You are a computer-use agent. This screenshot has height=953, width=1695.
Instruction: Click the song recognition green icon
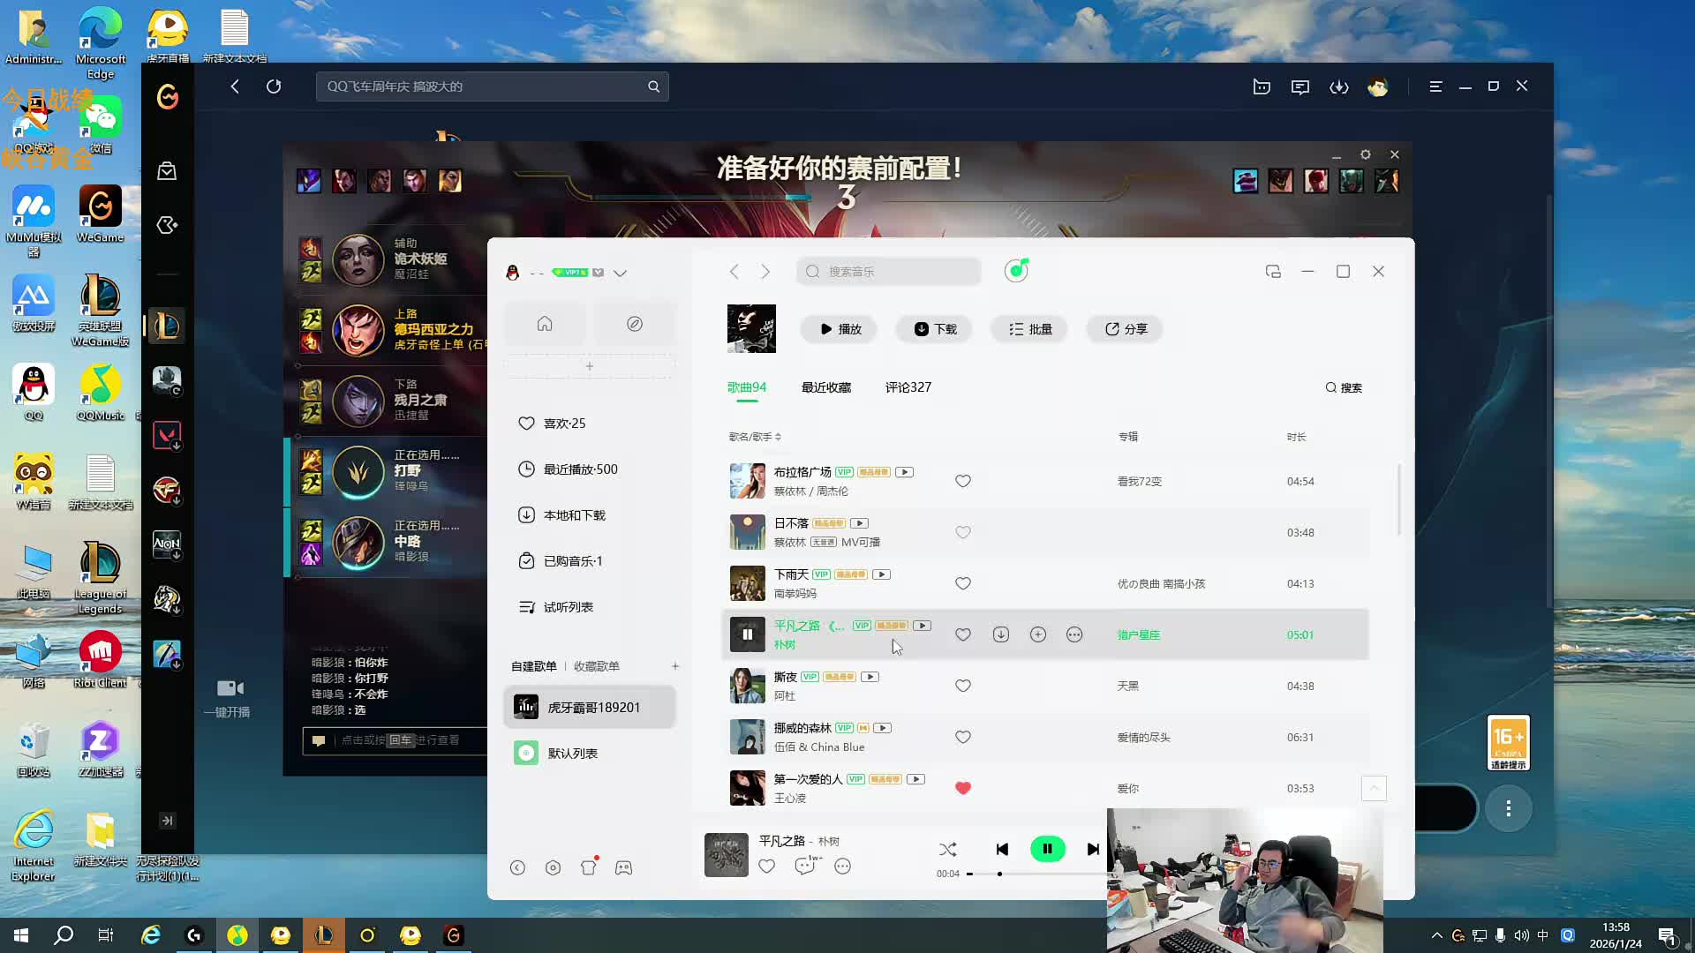coord(1016,271)
